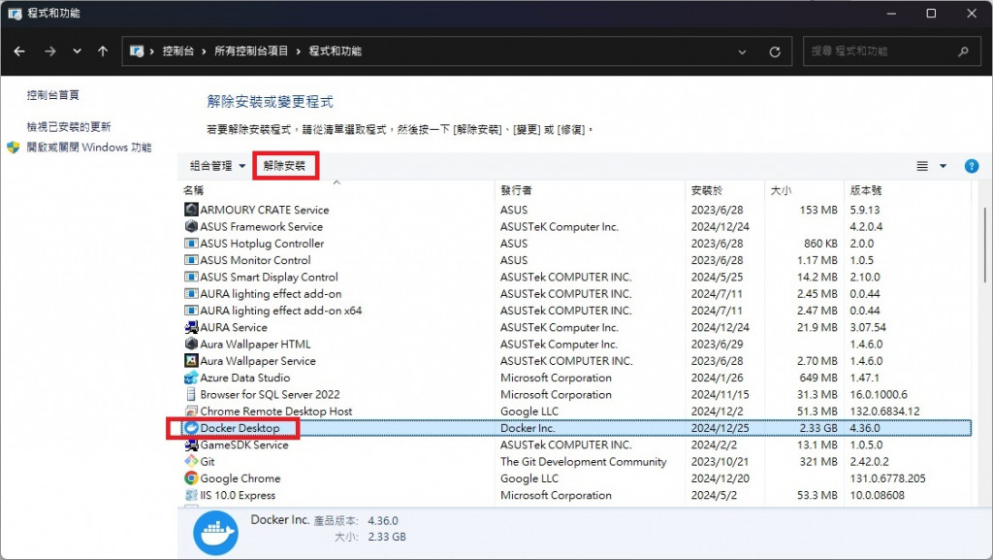Click the 解除安裝 button
Image resolution: width=993 pixels, height=560 pixels.
[x=284, y=166]
